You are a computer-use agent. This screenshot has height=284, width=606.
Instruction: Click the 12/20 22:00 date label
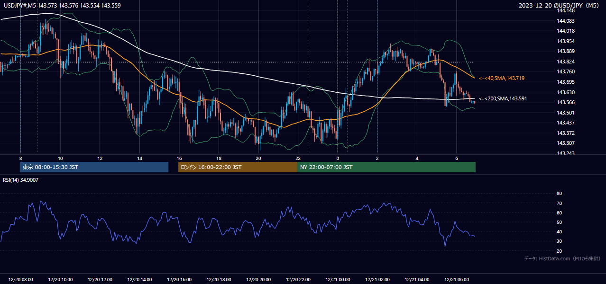pyautogui.click(x=298, y=280)
